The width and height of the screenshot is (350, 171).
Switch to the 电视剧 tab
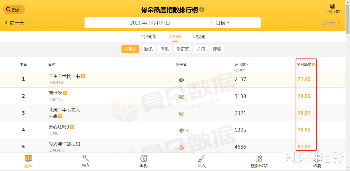pyautogui.click(x=199, y=37)
